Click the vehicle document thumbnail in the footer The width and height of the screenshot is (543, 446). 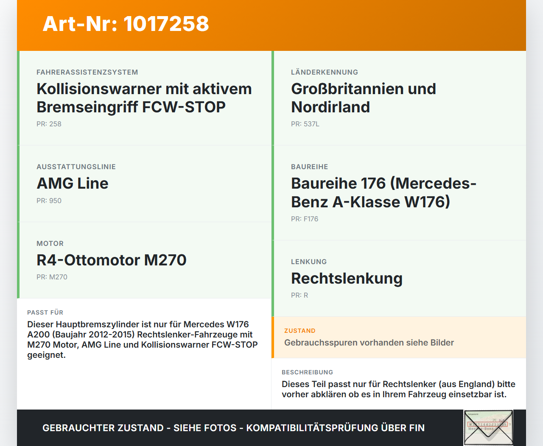(x=488, y=427)
